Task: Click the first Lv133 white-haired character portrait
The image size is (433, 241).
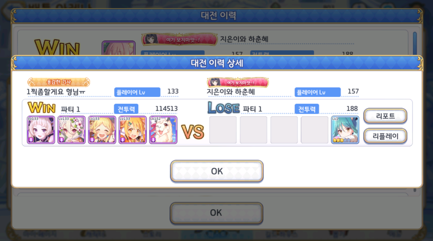Action: tap(41, 130)
